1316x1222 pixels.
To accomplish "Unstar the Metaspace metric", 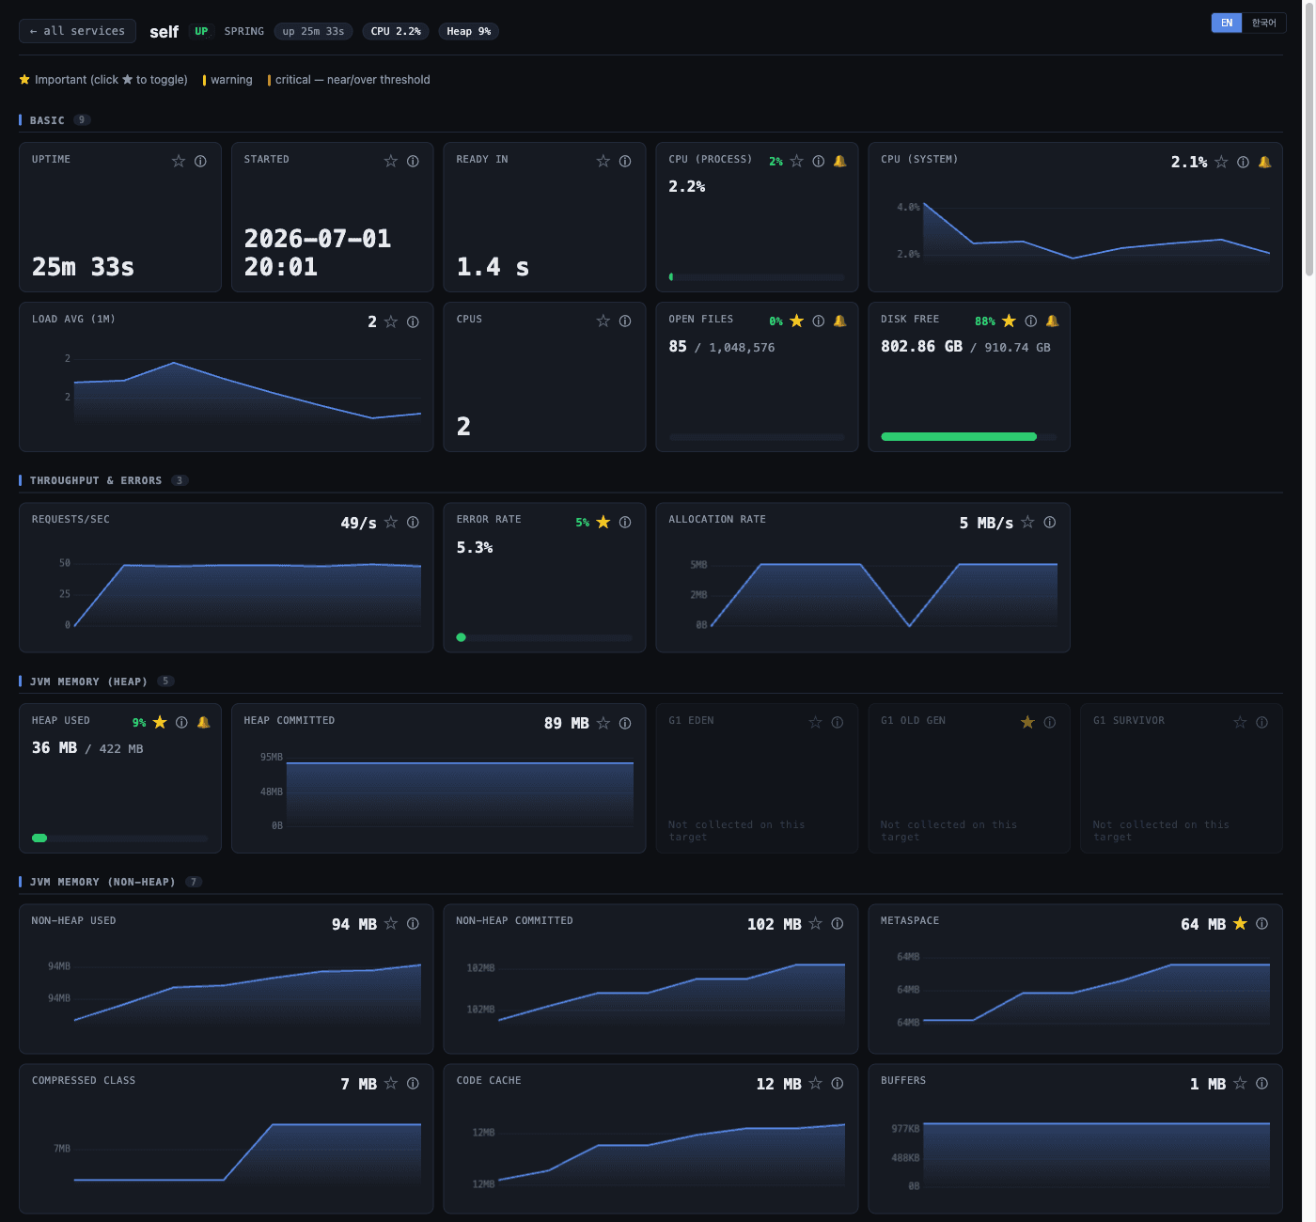I will pos(1240,923).
